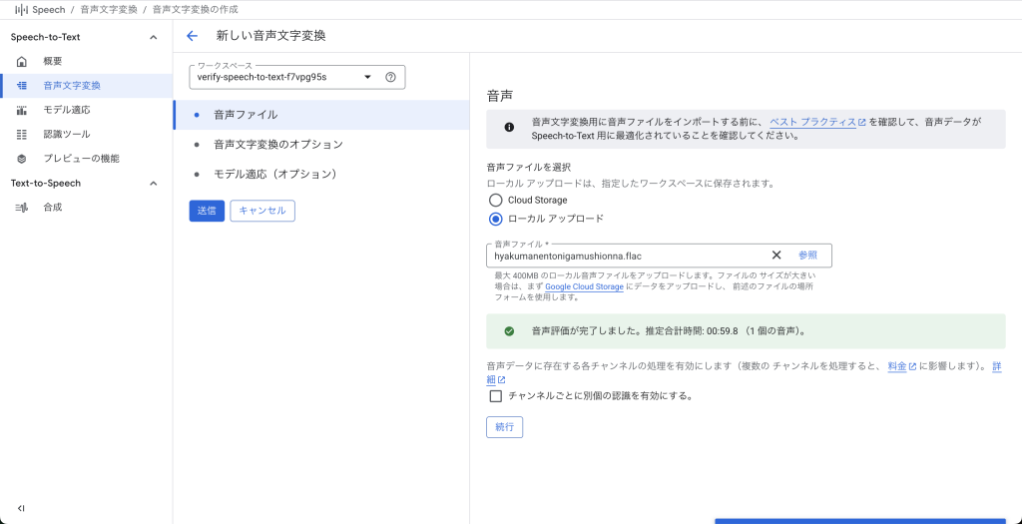Image resolution: width=1022 pixels, height=524 pixels.
Task: Collapse the sidebar with the bottom-left arrow
Action: [21, 508]
